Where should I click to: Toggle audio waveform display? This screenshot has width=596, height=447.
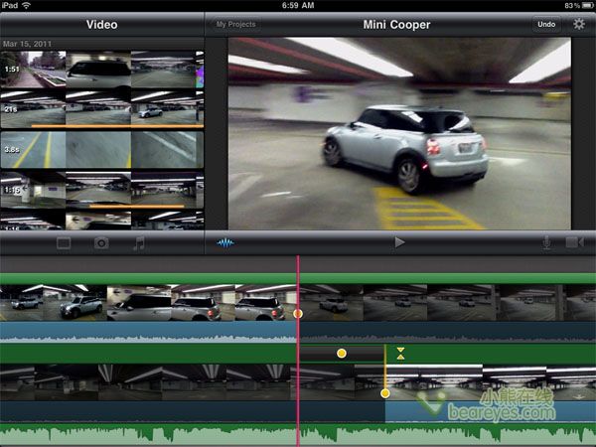point(225,242)
